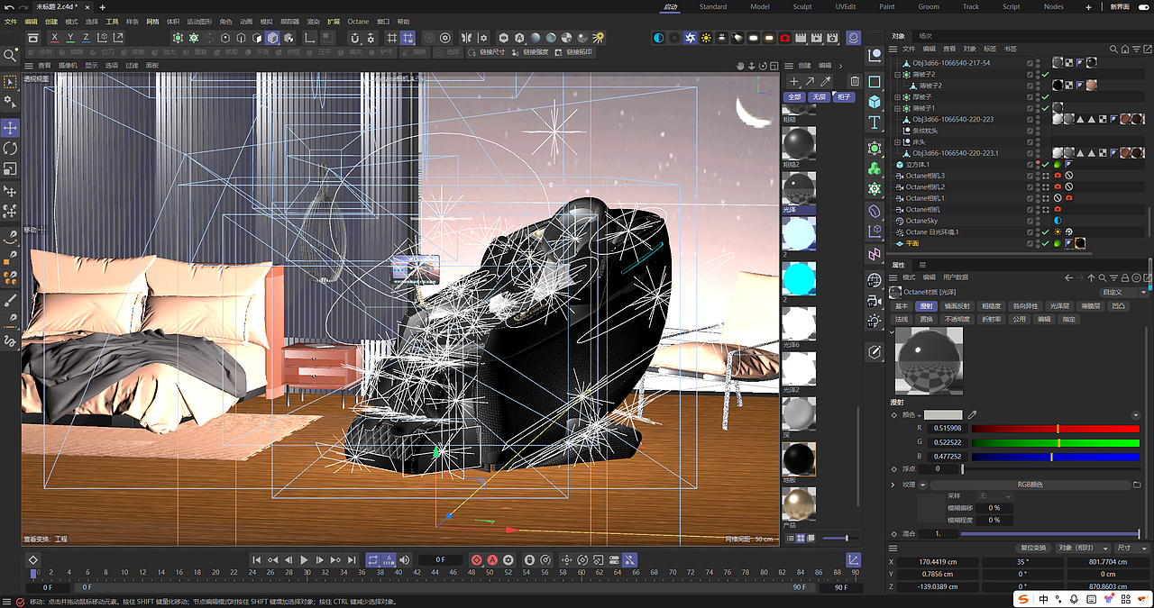1154x608 pixels.
Task: Click the redo arrow in title bar
Action: coord(23,6)
